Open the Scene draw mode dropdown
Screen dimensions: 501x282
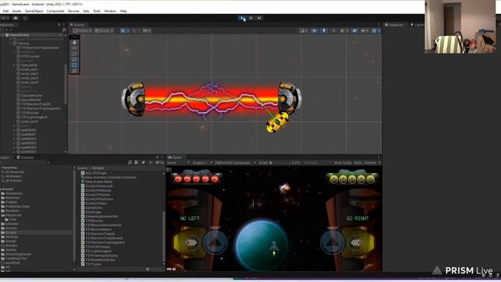[303, 31]
